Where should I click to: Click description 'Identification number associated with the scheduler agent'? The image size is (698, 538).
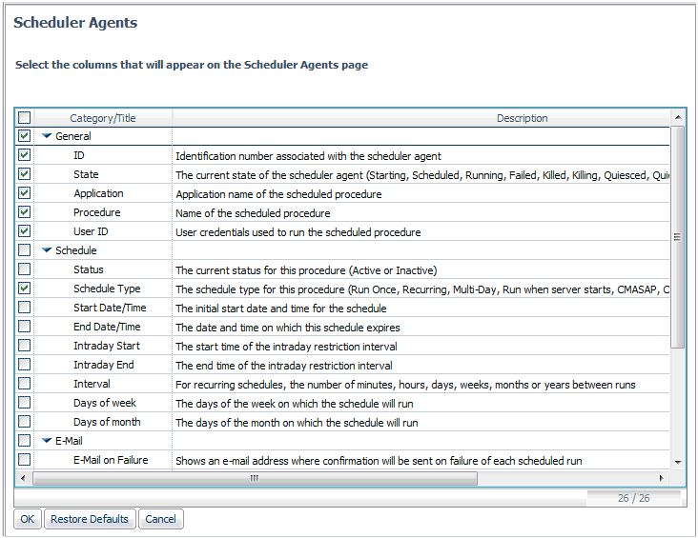pyautogui.click(x=308, y=156)
